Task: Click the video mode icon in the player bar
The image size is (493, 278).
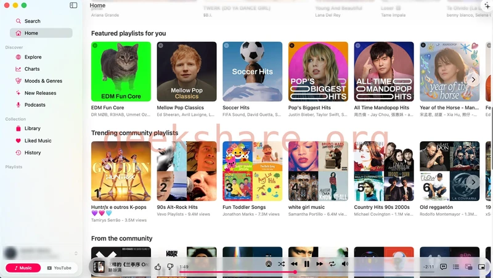Action: pyautogui.click(x=468, y=267)
